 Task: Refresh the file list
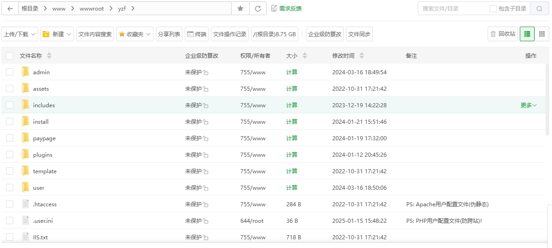[x=257, y=9]
